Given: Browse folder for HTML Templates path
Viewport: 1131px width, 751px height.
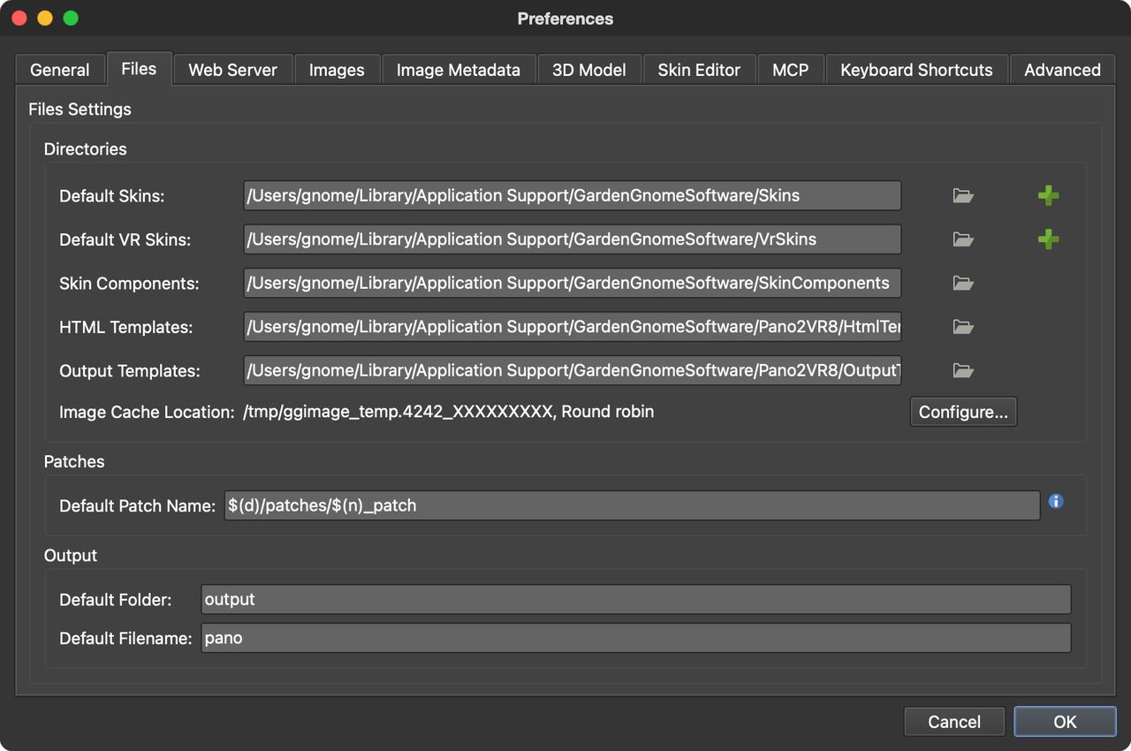Looking at the screenshot, I should tap(963, 327).
